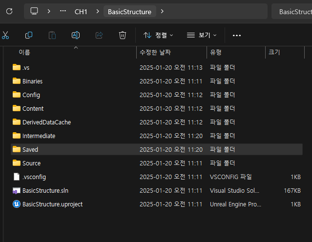Click the Unreal Engine project icon
Viewport: 312px width, 242px height.
[x=17, y=204]
